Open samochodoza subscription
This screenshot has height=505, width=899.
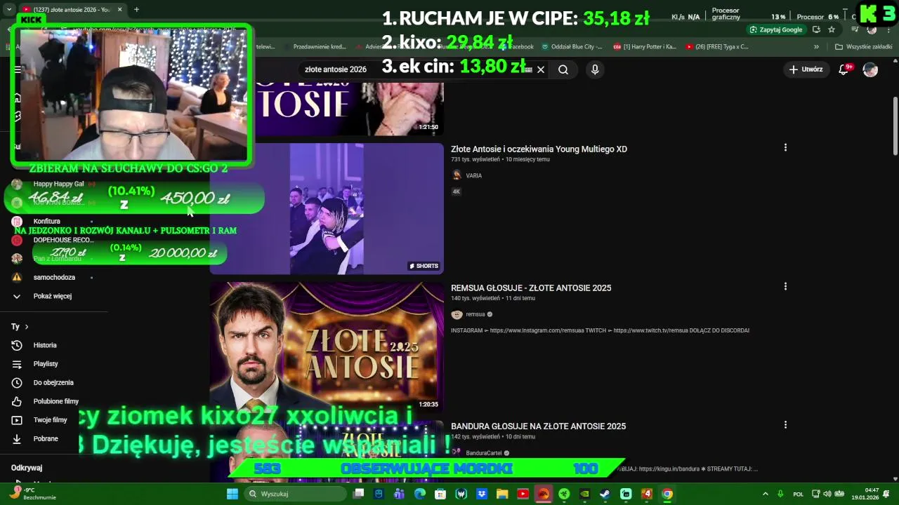pyautogui.click(x=54, y=277)
